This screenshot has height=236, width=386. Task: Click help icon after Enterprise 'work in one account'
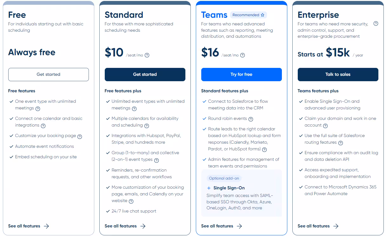tap(325, 126)
